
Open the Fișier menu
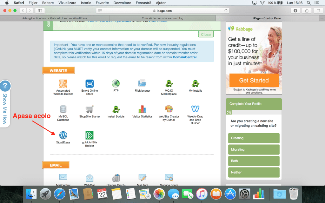tap(33, 3)
